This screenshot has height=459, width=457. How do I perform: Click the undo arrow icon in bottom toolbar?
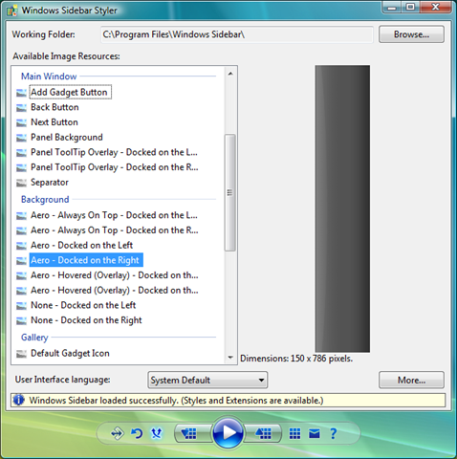click(137, 433)
